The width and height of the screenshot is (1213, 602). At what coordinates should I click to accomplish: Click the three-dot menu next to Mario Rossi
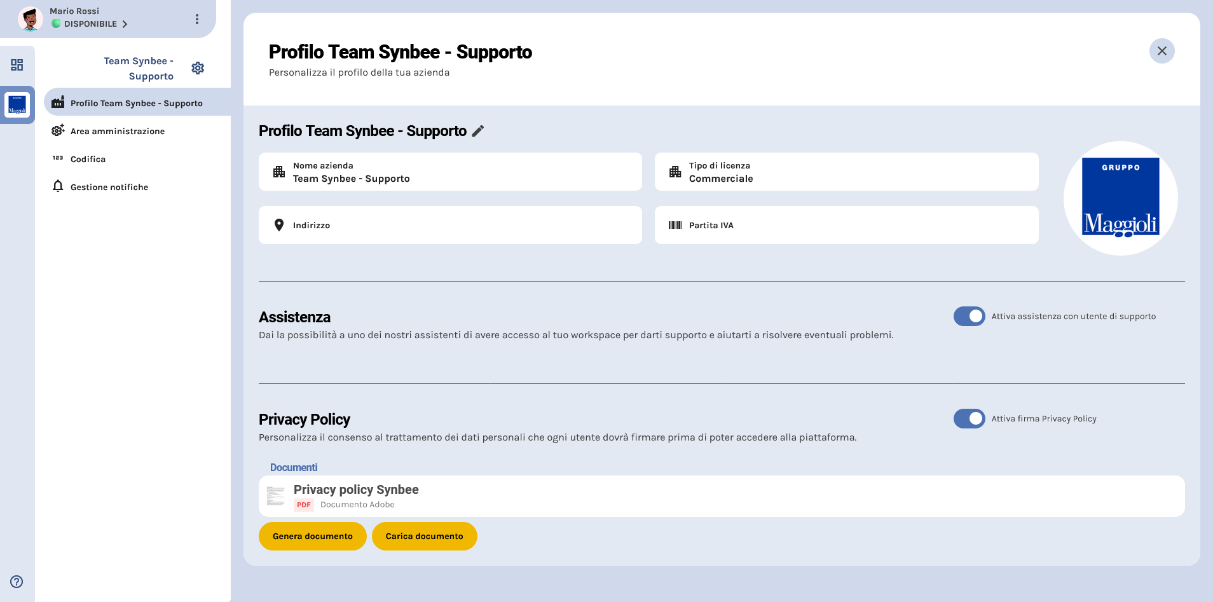point(197,19)
